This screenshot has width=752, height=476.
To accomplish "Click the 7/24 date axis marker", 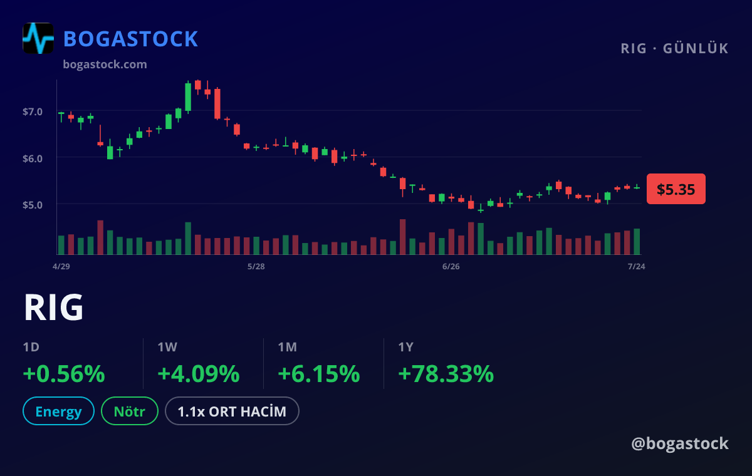I will (x=637, y=266).
